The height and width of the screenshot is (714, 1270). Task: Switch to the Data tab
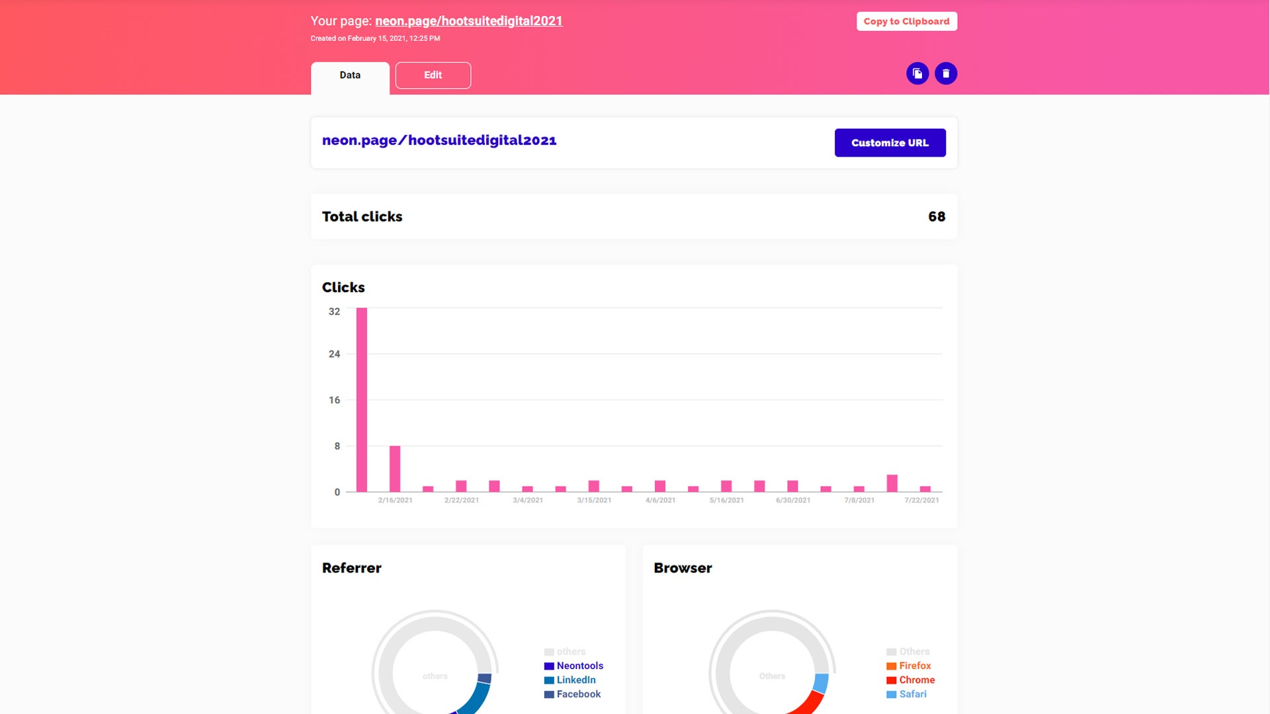click(x=350, y=75)
